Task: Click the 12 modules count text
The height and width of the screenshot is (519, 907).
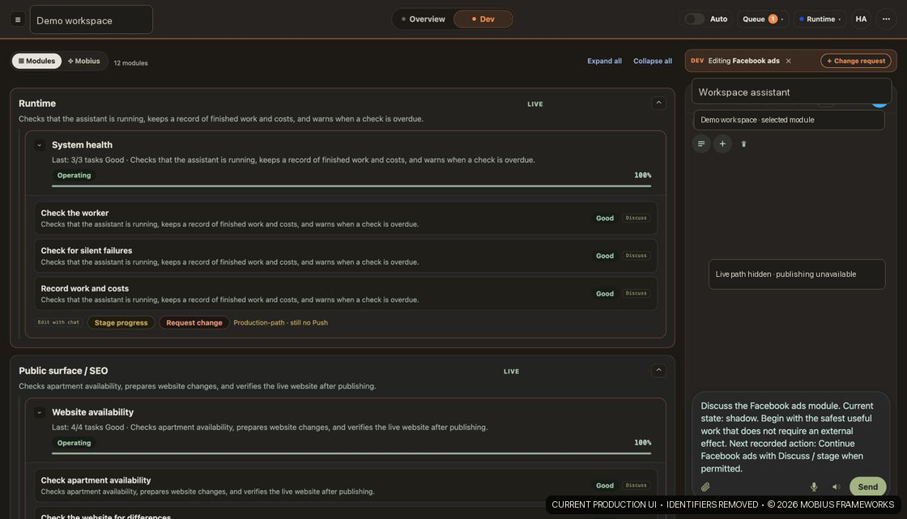Action: pos(130,63)
